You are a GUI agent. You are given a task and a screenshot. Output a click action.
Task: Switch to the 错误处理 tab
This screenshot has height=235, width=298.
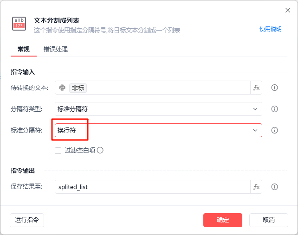tap(56, 49)
